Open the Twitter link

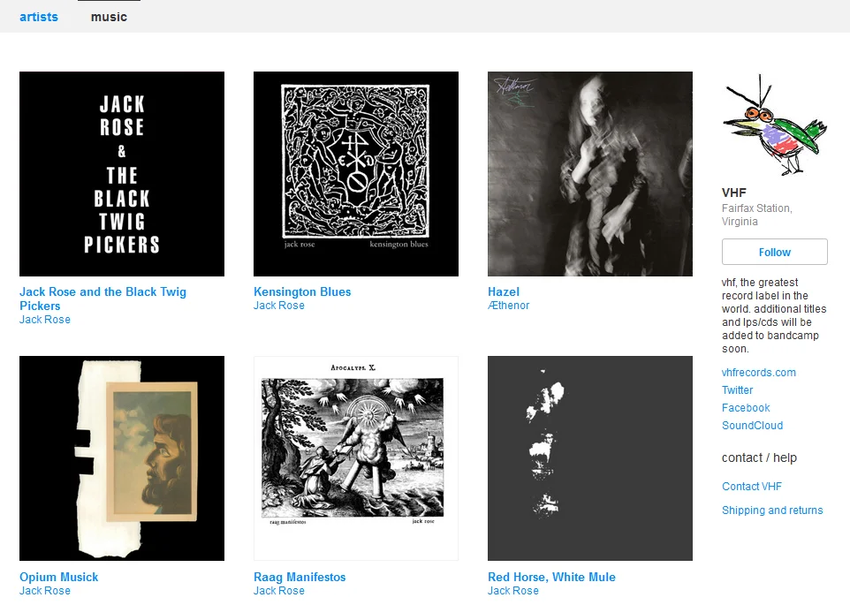737,390
